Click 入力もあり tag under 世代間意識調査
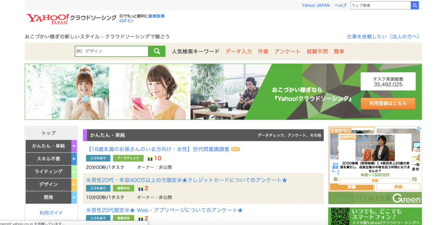This screenshot has height=225, width=447. coord(98,158)
